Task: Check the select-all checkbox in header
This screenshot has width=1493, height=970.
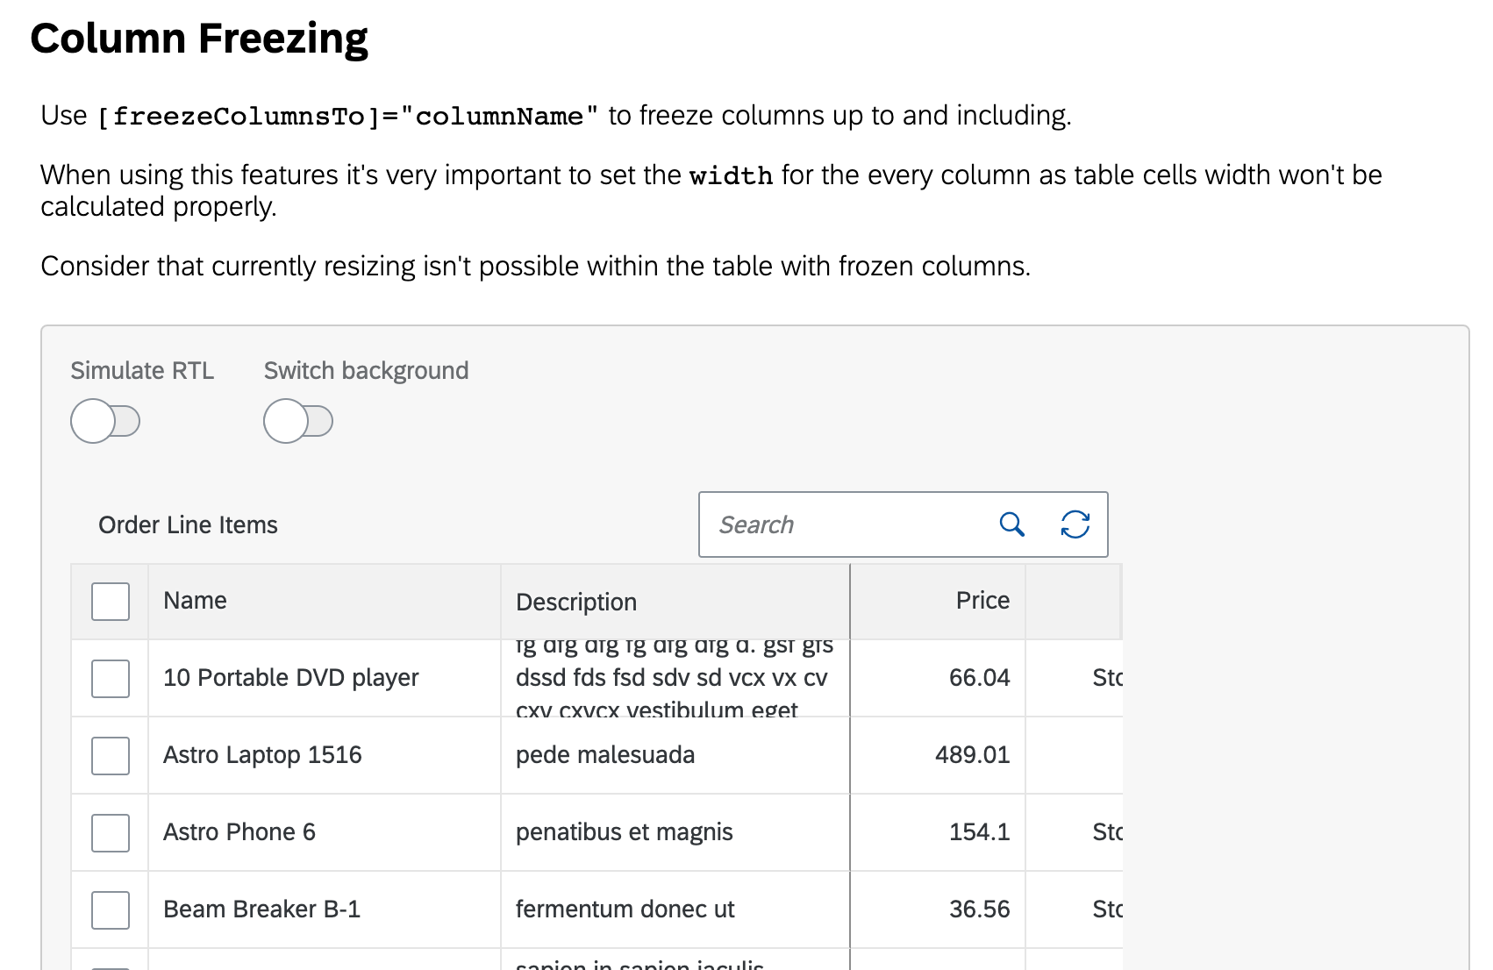Action: pyautogui.click(x=111, y=602)
